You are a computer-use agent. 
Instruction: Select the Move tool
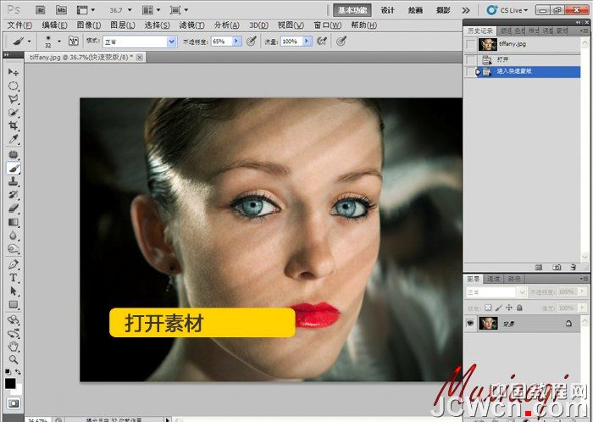[14, 72]
